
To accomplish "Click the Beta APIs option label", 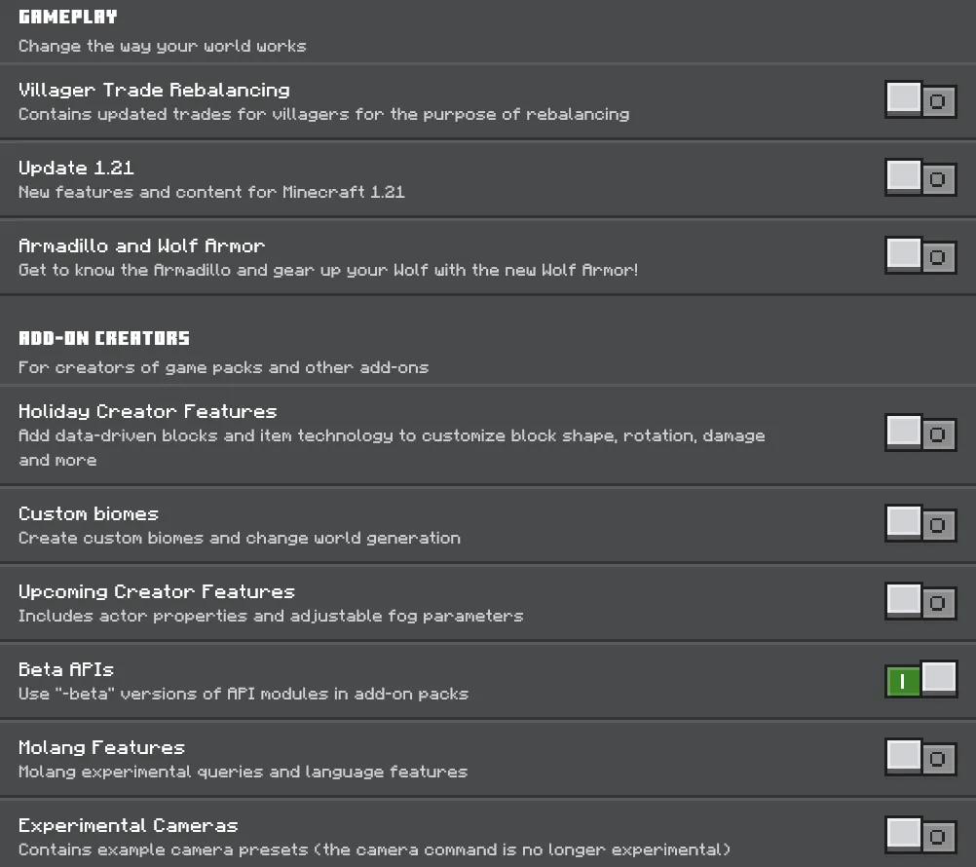I will [x=66, y=669].
